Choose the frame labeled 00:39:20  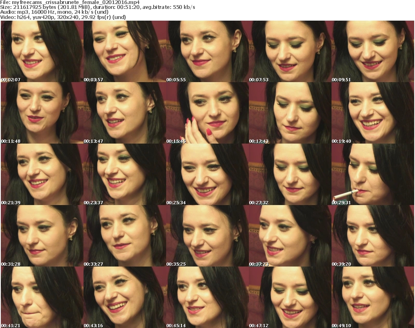click(373, 236)
